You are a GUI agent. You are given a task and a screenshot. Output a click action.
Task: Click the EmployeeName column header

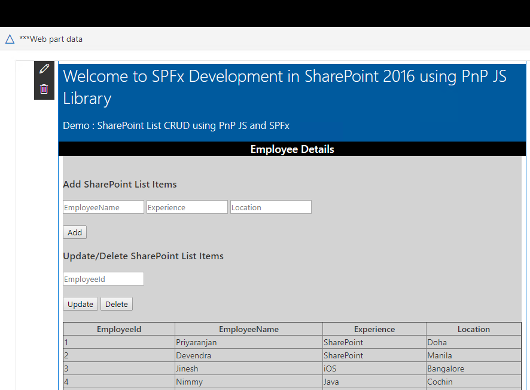(x=249, y=329)
